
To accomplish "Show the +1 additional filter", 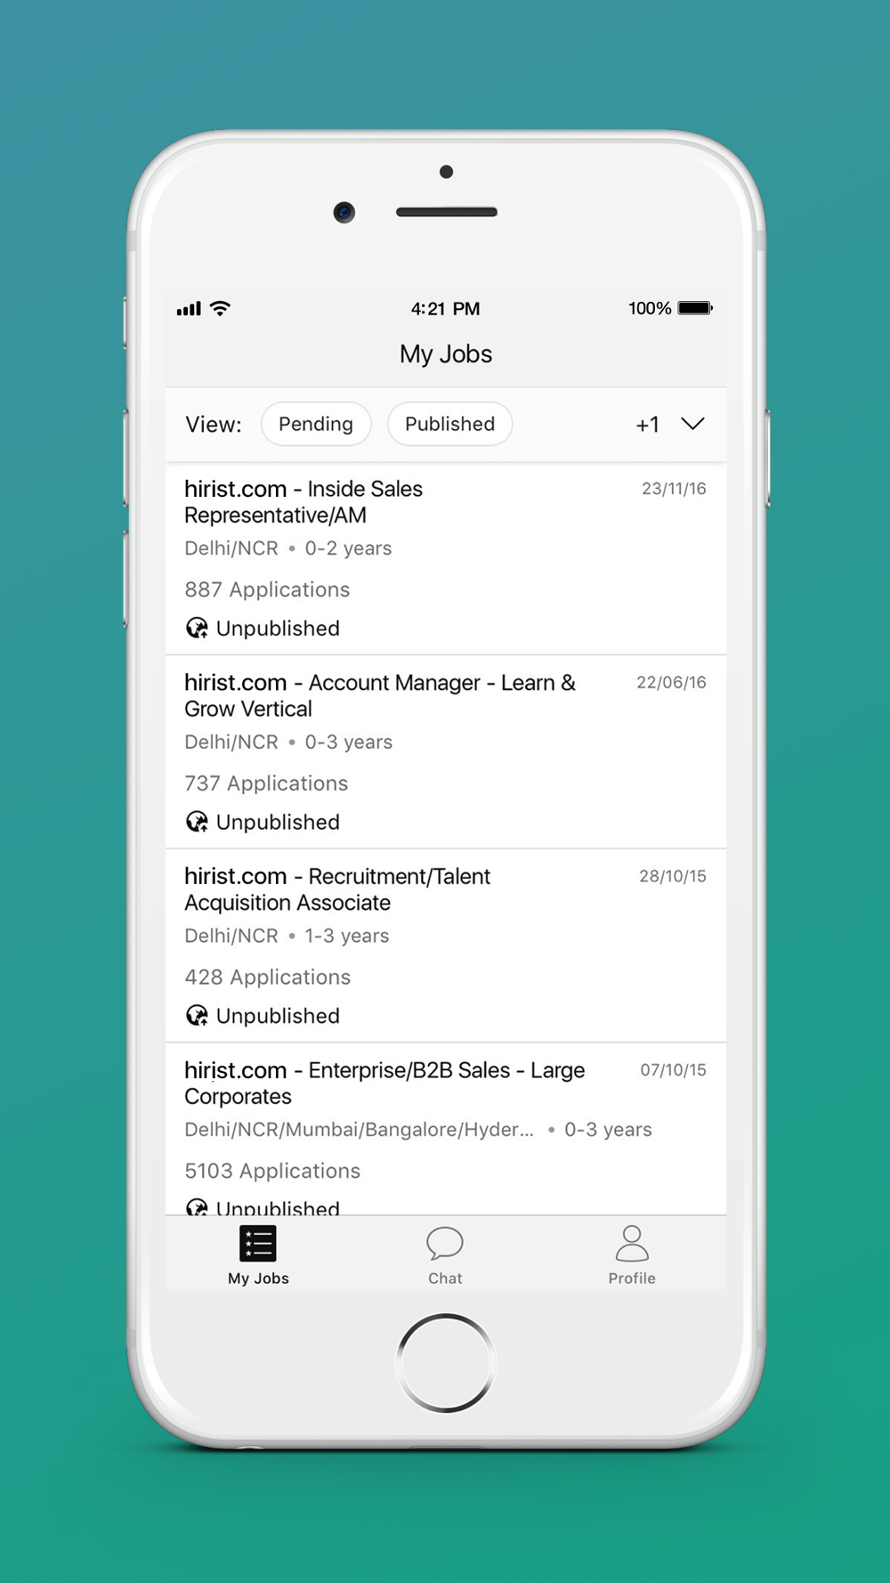I will pyautogui.click(x=647, y=425).
